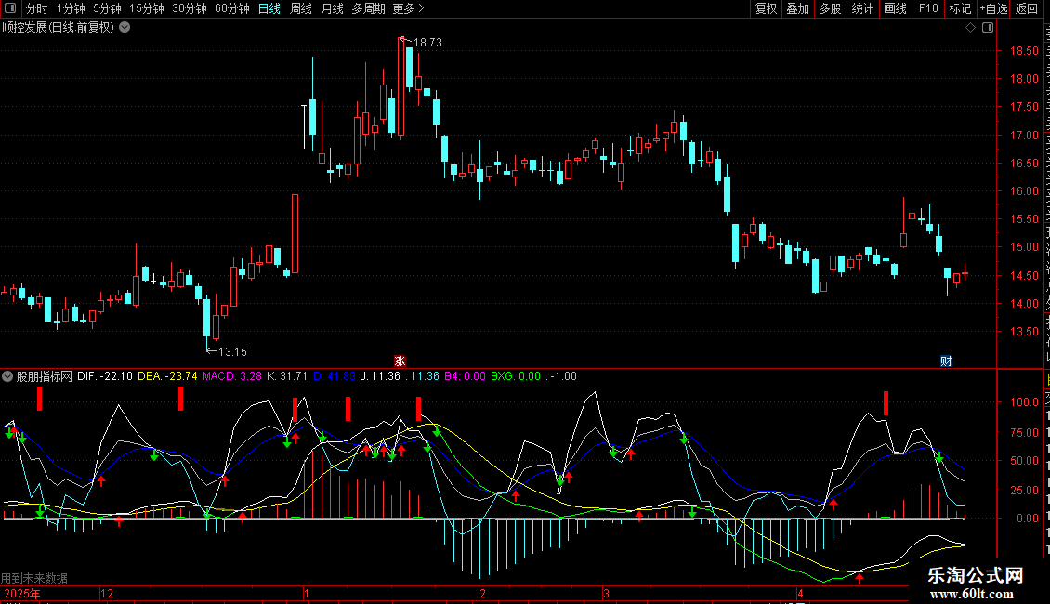Screen dimensions: 1050x604
Task: Open the 复权 adjustment option
Action: 766,8
